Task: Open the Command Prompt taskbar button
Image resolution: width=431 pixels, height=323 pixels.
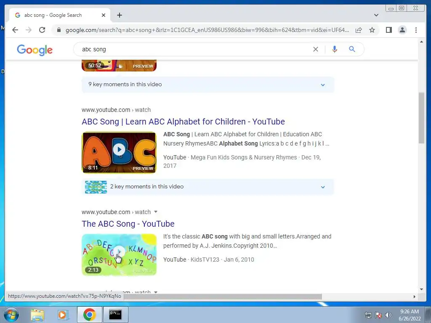Action: [x=115, y=315]
